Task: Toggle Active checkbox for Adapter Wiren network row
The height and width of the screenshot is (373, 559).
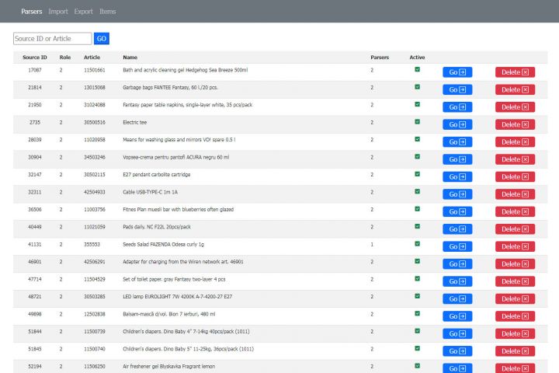Action: (x=418, y=261)
